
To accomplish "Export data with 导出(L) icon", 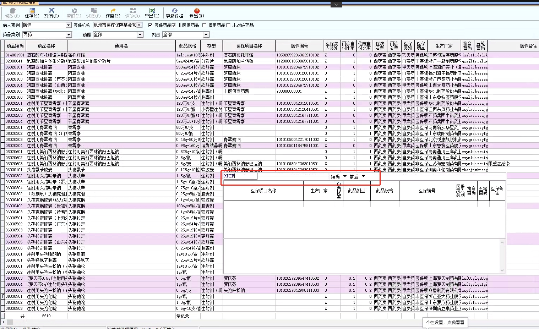I will pyautogui.click(x=152, y=13).
